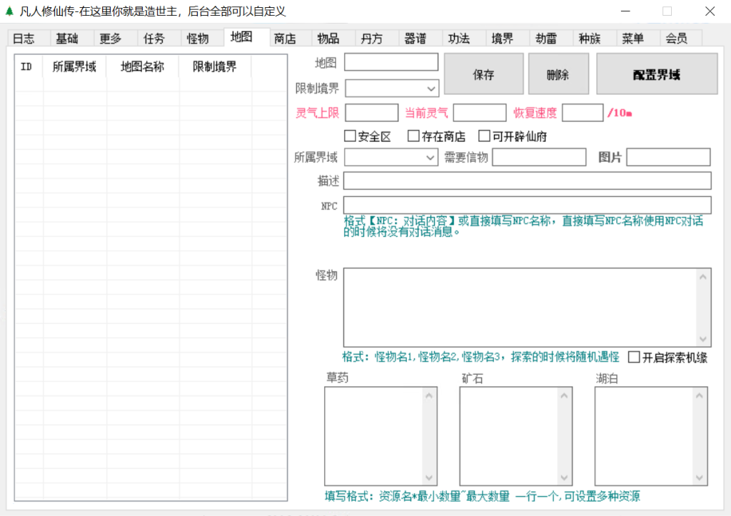Focus the 地图 name input field
This screenshot has width=731, height=516.
coord(391,63)
